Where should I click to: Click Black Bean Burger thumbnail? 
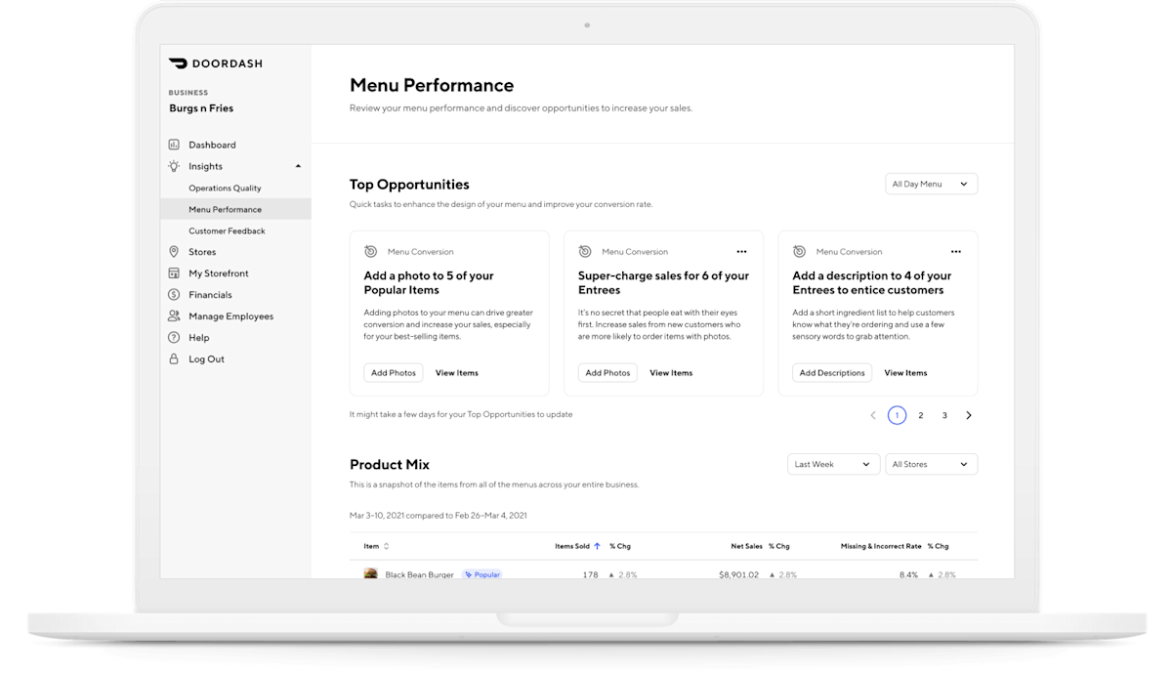pyautogui.click(x=371, y=574)
